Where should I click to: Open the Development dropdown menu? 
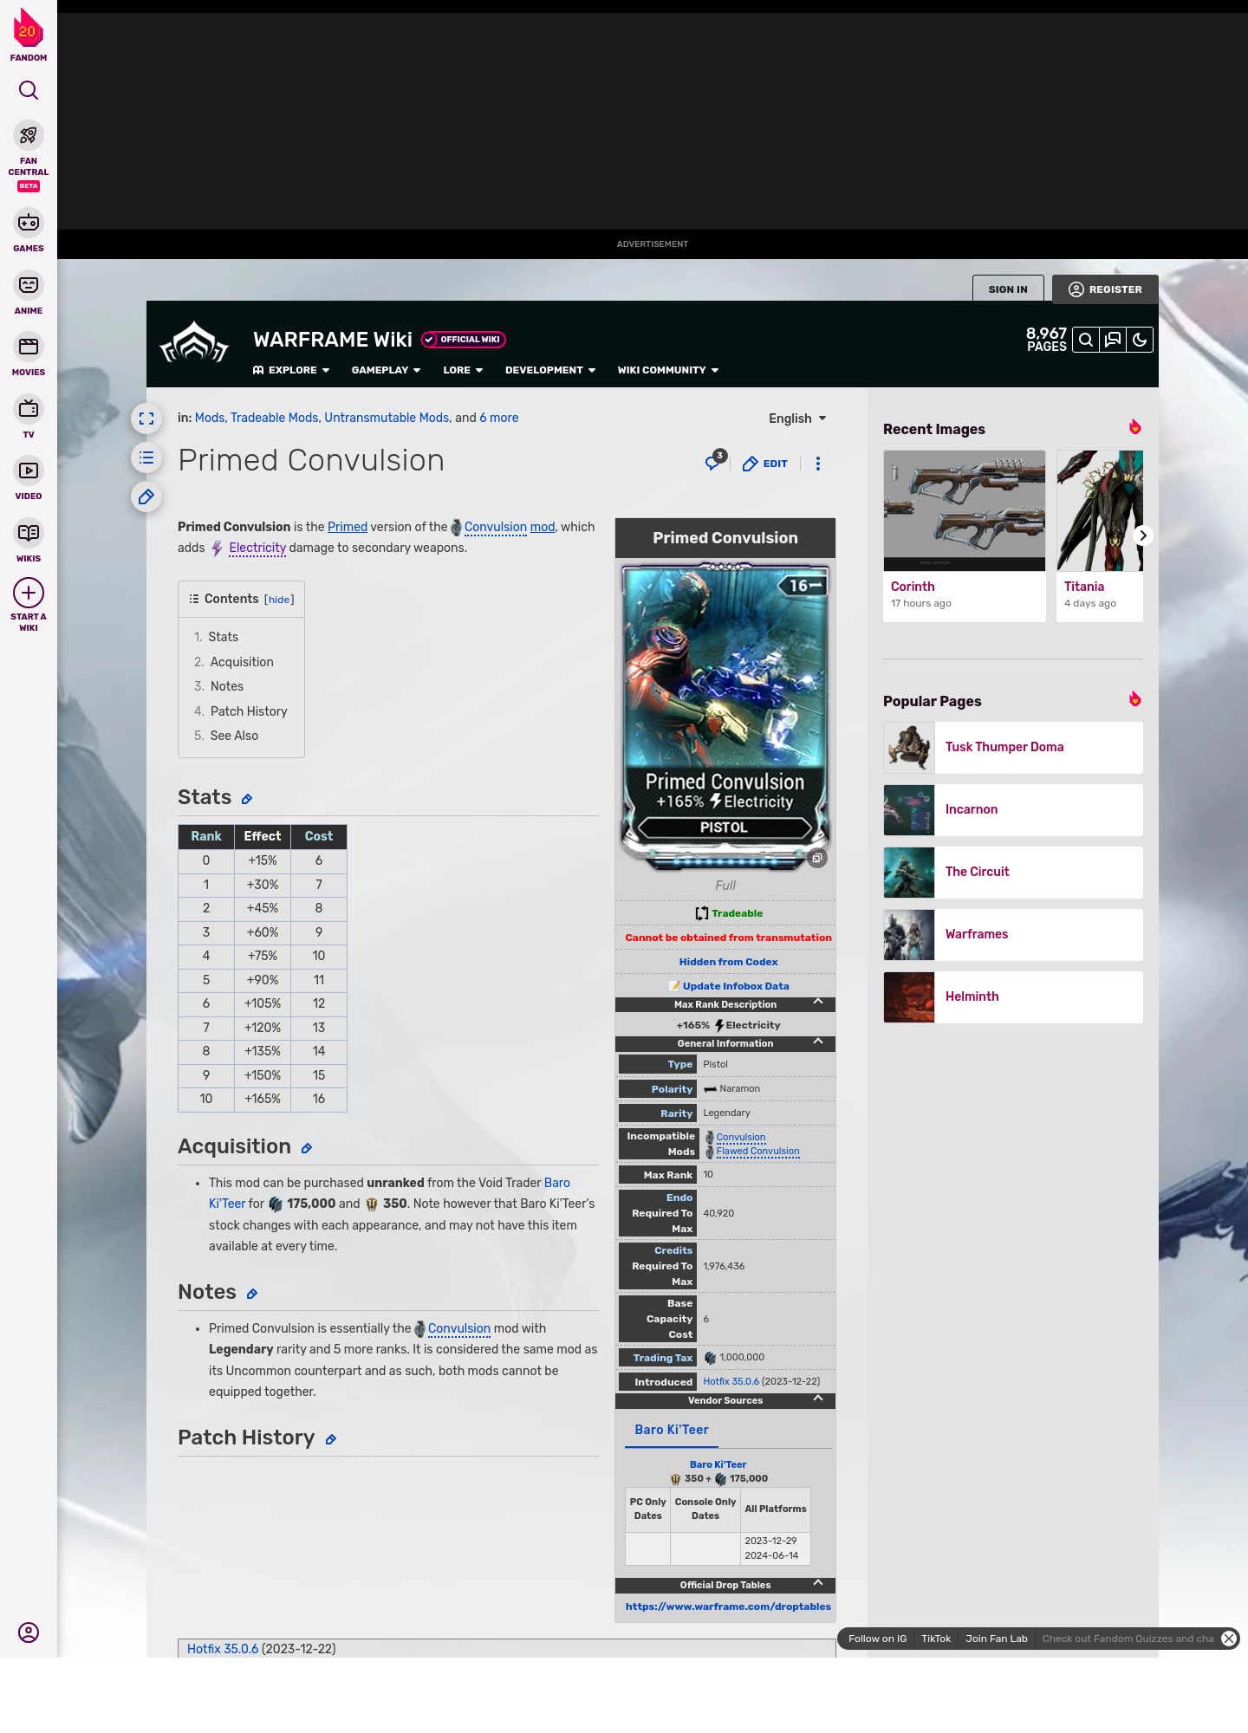[550, 370]
